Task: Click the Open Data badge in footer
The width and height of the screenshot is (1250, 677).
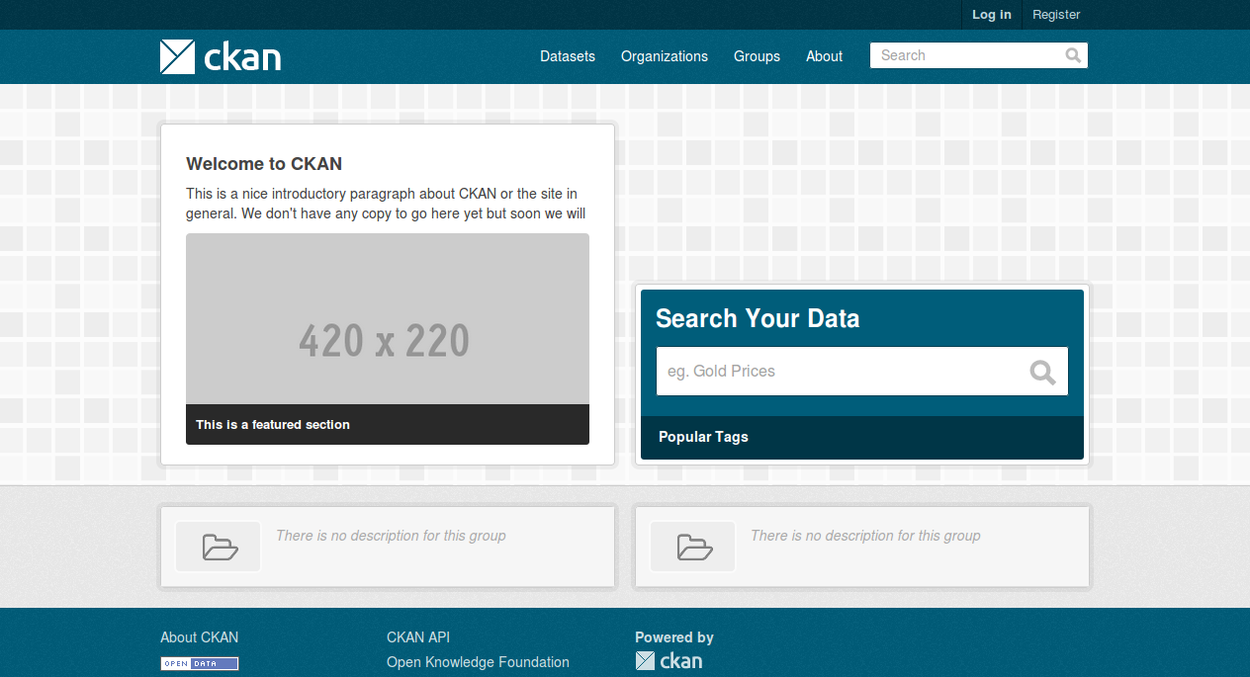Action: [200, 664]
